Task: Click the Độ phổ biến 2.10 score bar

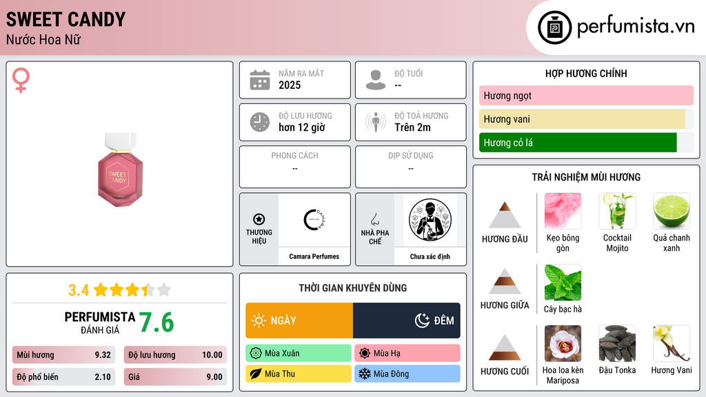Action: point(64,377)
